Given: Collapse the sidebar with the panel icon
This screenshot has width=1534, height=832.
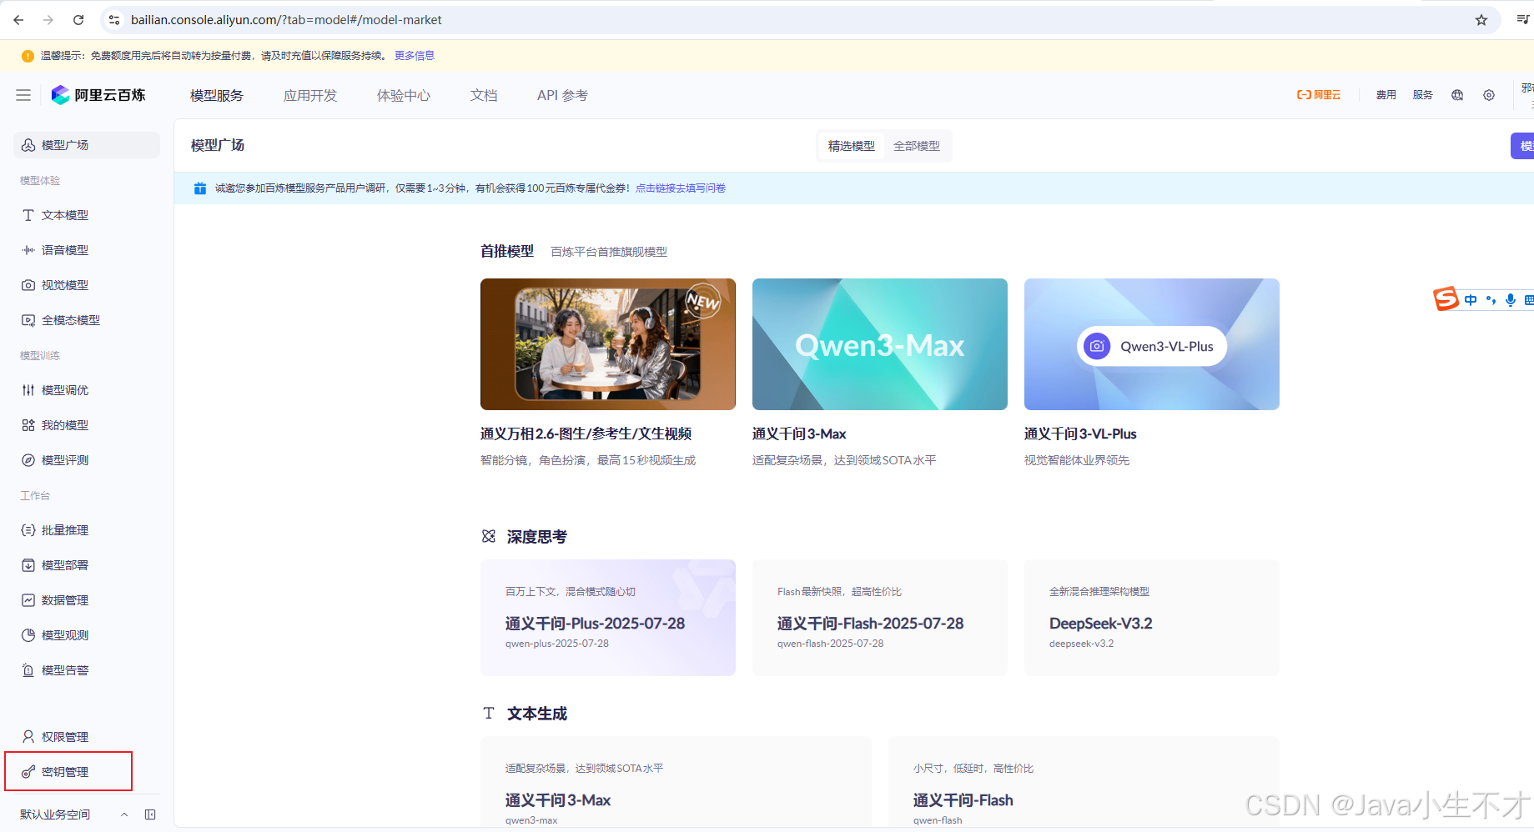Looking at the screenshot, I should (150, 814).
